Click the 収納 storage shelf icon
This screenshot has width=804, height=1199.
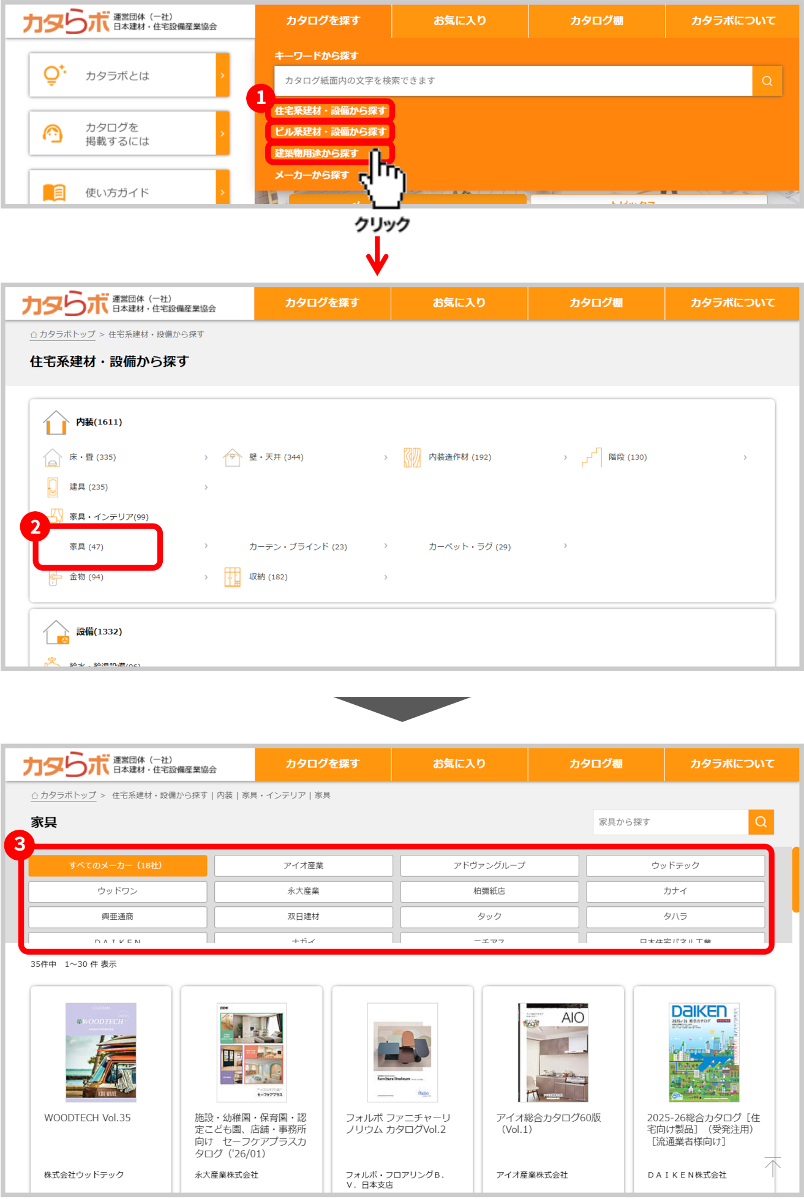[x=233, y=577]
